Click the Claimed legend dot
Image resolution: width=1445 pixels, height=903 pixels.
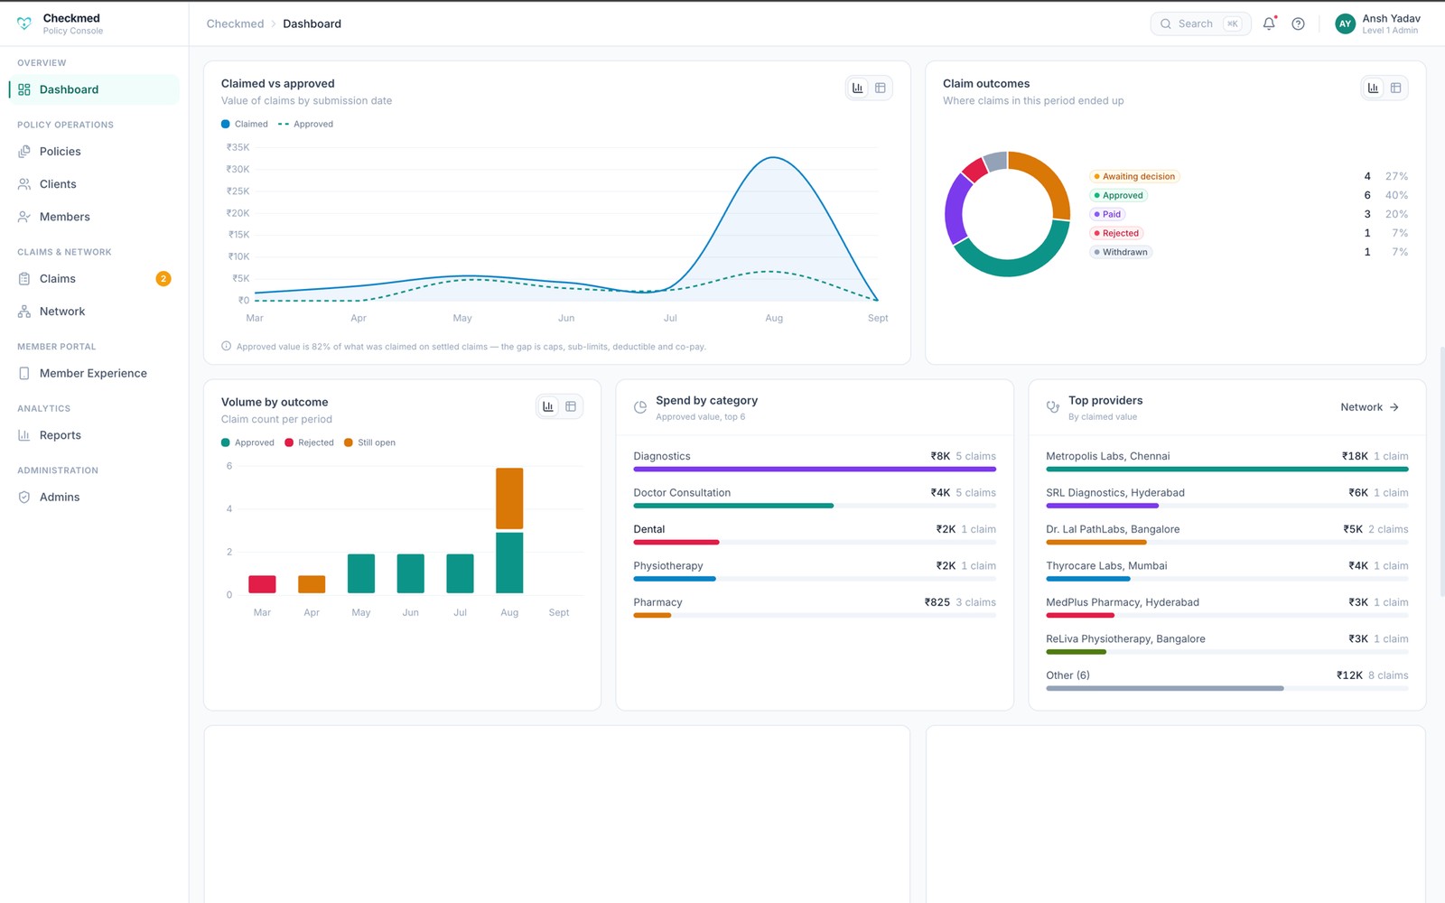(x=226, y=124)
